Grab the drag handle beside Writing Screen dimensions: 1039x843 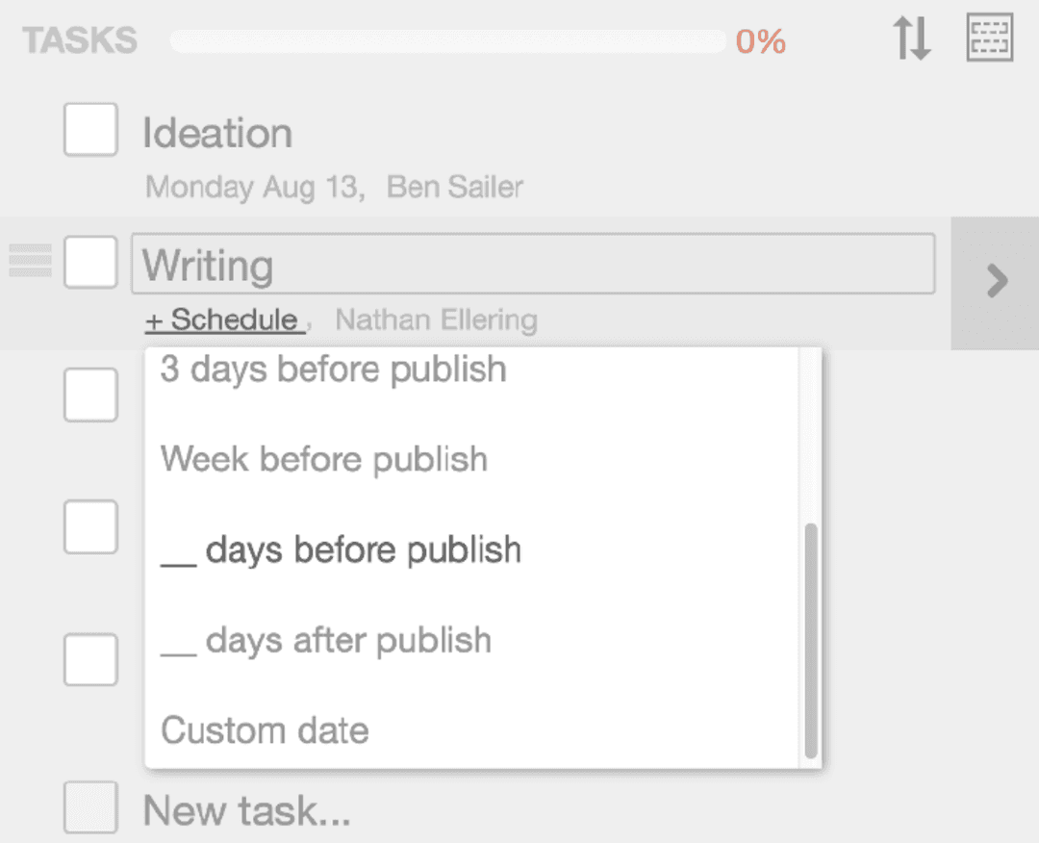pyautogui.click(x=30, y=261)
